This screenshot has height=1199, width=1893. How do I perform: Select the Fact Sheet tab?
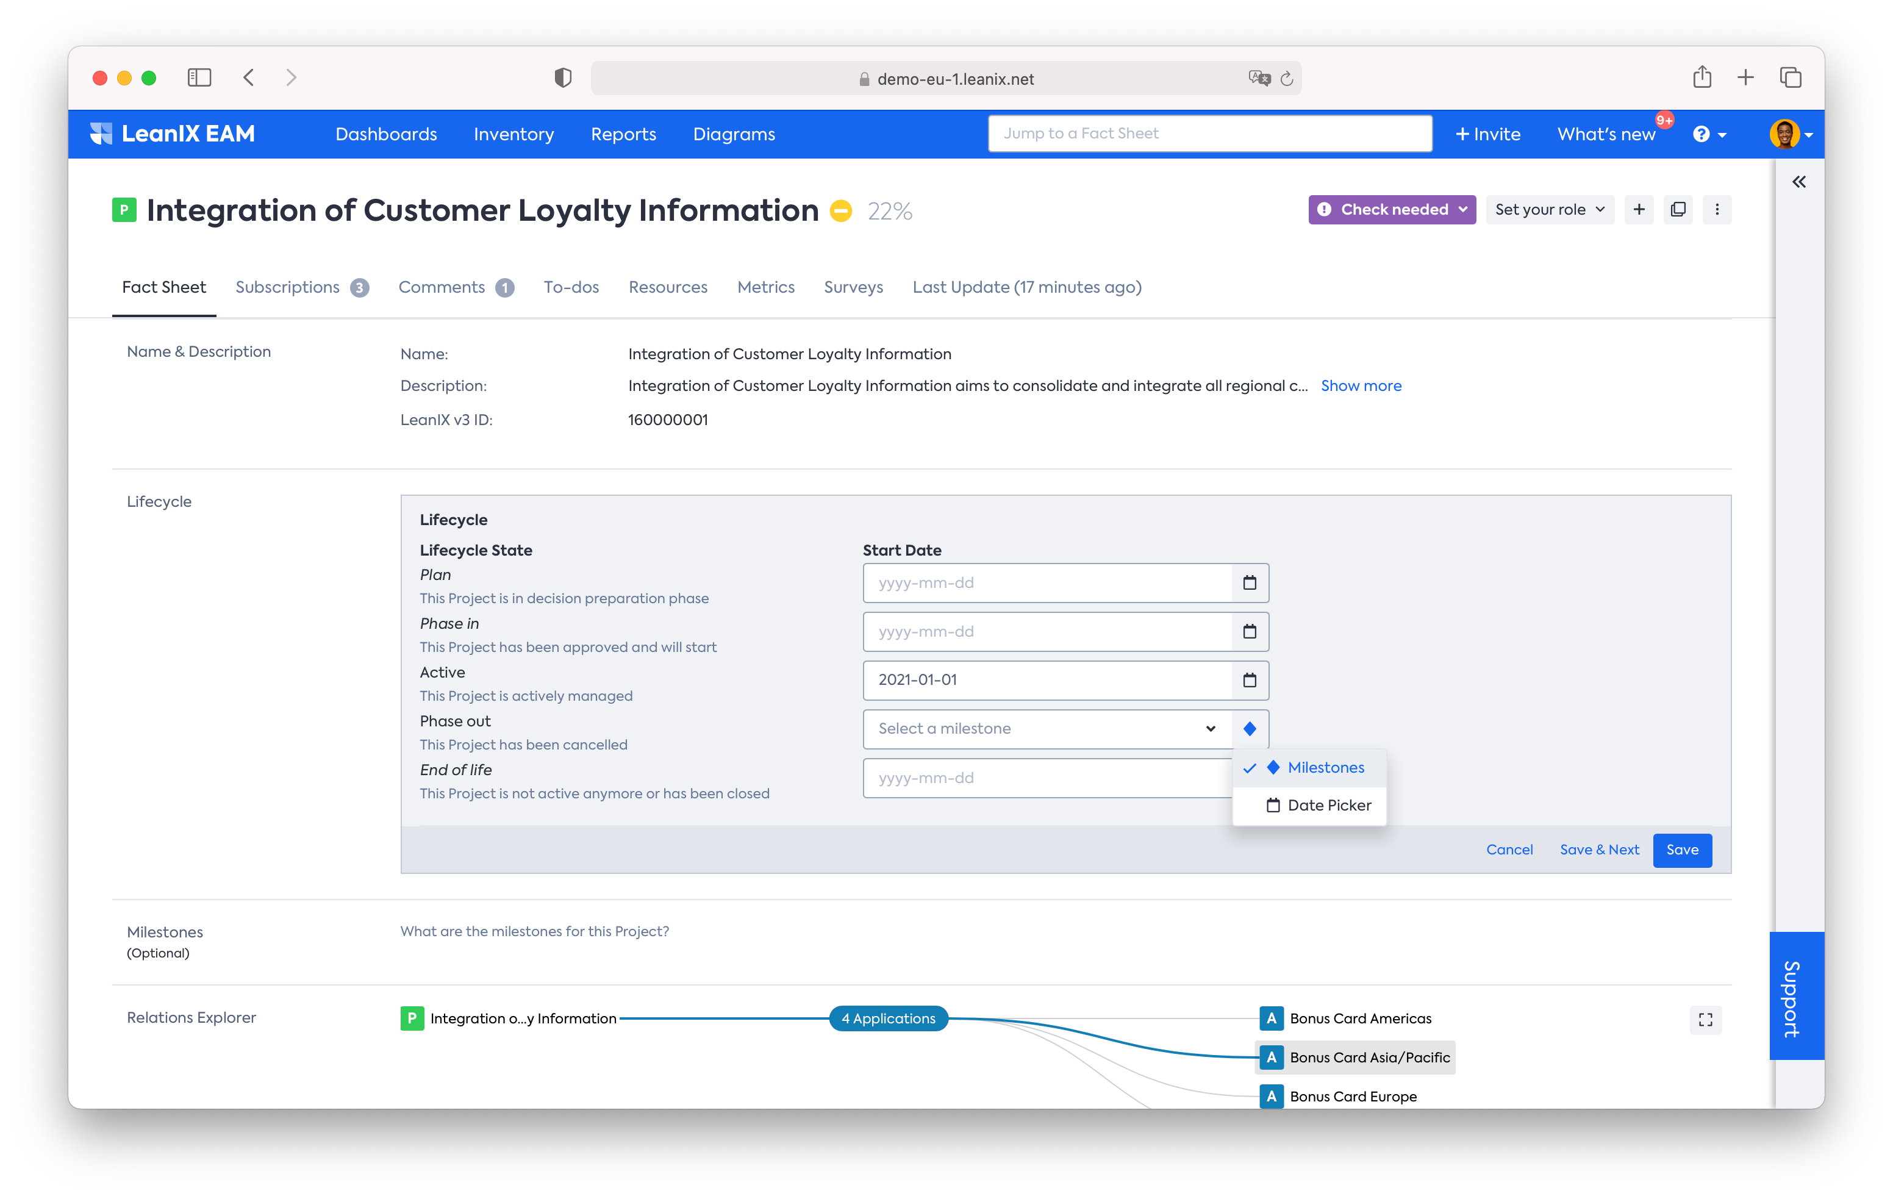click(163, 288)
